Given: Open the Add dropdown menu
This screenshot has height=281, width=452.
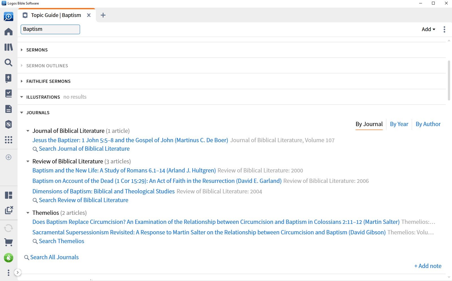Looking at the screenshot, I should (x=428, y=29).
